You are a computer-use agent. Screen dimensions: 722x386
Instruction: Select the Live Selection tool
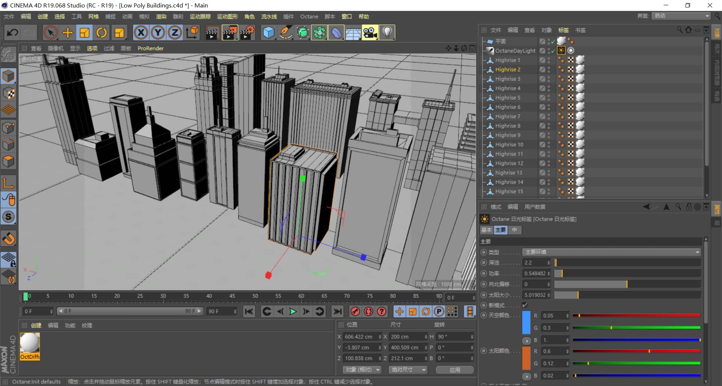(50, 33)
